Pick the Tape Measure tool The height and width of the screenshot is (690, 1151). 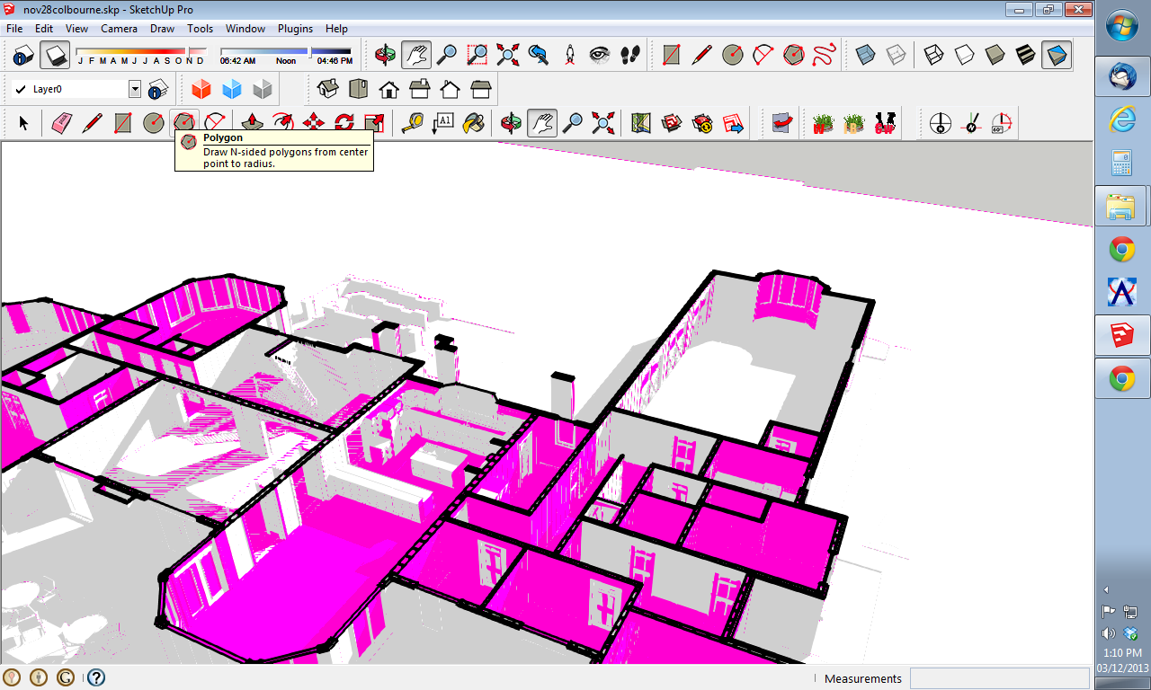click(413, 123)
